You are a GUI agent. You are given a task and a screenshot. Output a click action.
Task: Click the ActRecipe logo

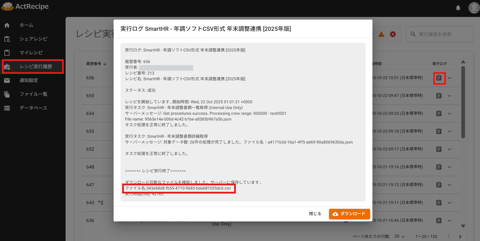(x=25, y=6)
